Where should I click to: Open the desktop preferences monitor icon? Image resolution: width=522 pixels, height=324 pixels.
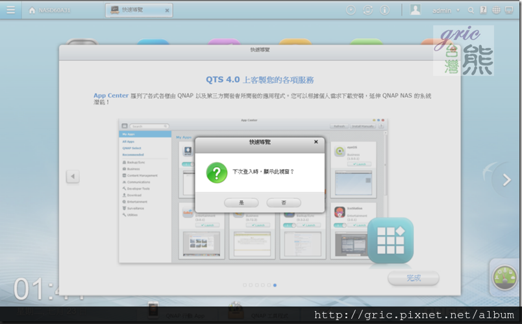[x=509, y=10]
